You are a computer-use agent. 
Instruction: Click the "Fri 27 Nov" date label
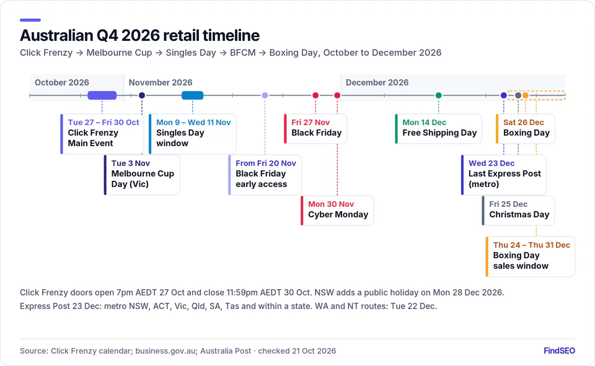point(311,122)
